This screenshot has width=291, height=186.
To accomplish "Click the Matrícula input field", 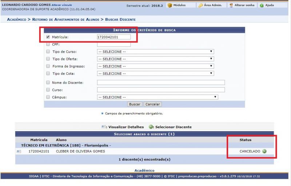I will [x=113, y=37].
